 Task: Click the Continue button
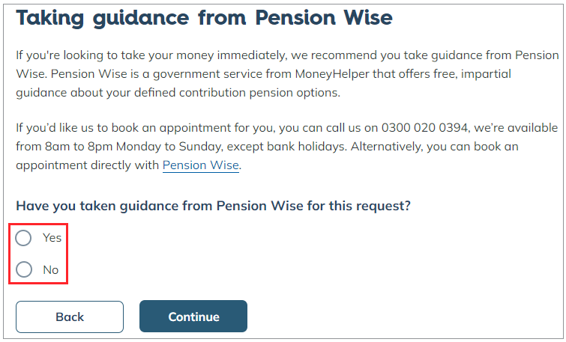pyautogui.click(x=193, y=317)
